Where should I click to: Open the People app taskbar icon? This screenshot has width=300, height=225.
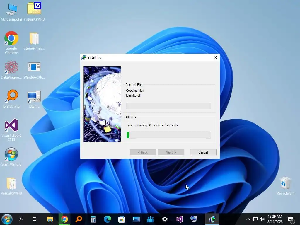point(150,219)
